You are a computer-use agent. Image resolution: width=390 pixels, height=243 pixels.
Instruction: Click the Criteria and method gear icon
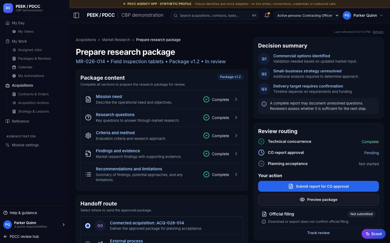(x=88, y=136)
